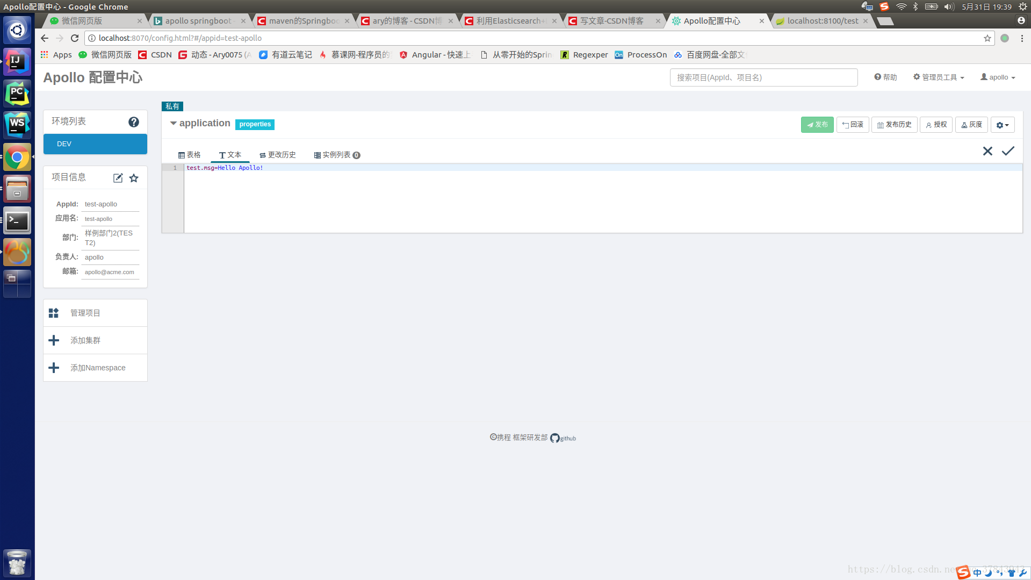1031x580 pixels.
Task: Confirm text edit with the checkmark icon
Action: point(1008,151)
